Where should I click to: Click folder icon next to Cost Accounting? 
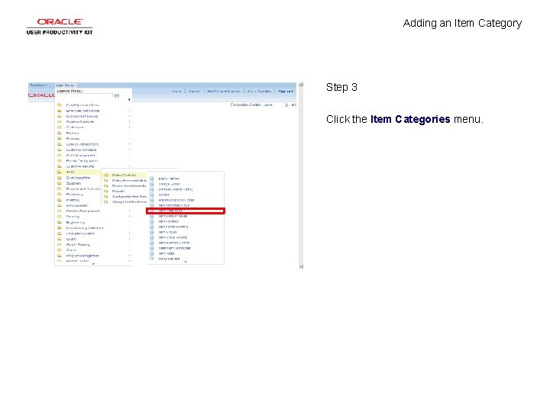[60, 178]
